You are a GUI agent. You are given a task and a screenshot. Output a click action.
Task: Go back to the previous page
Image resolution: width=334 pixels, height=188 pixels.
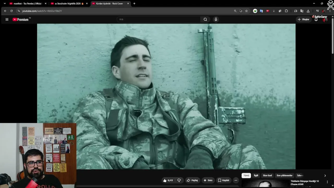tap(5, 11)
